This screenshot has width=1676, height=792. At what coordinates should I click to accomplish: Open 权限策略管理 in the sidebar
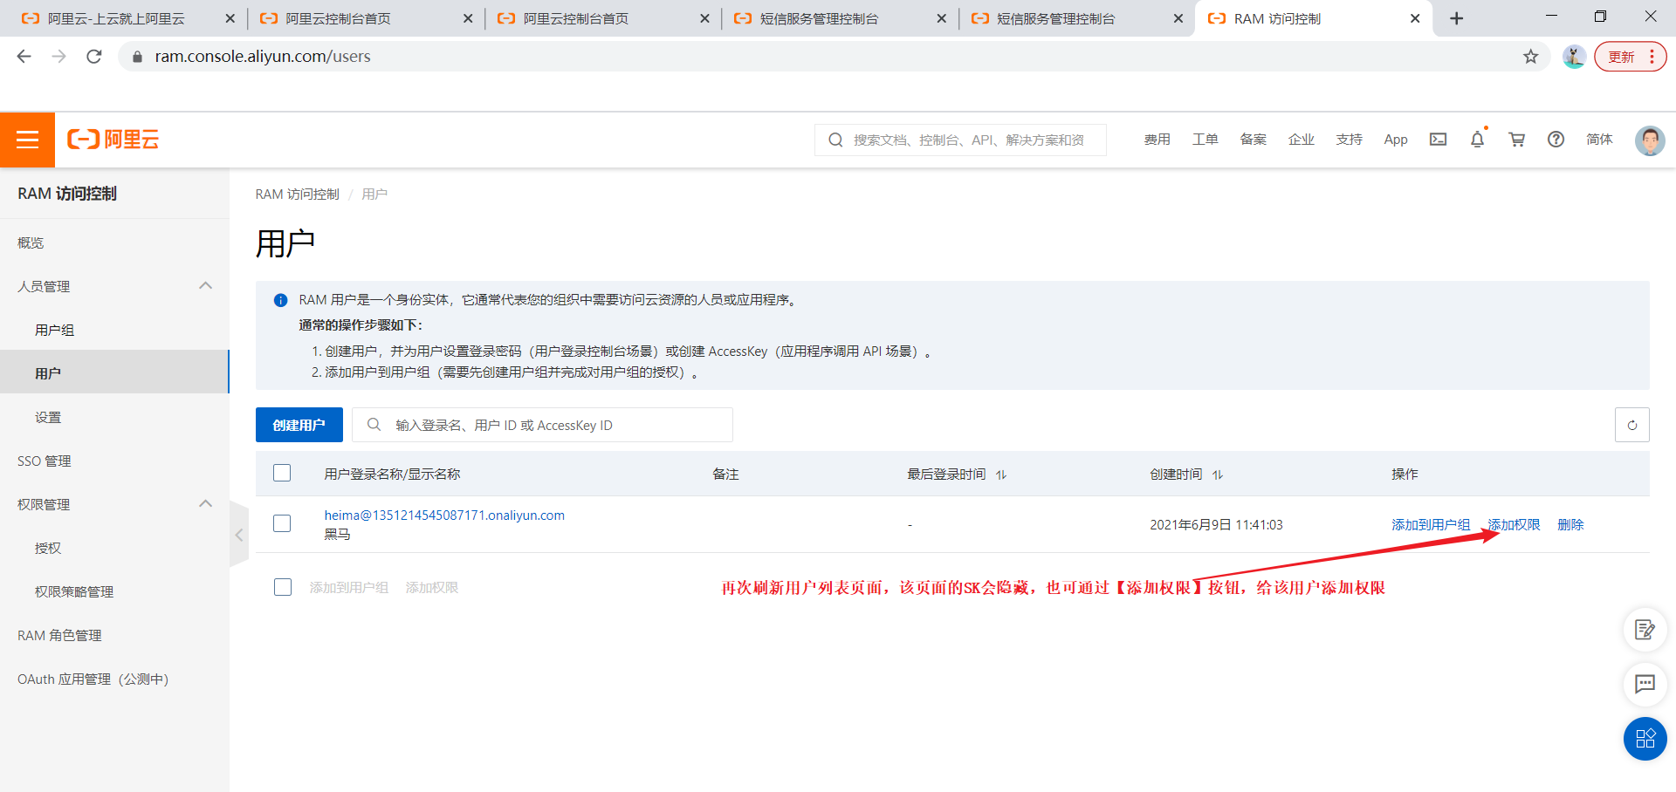74,591
